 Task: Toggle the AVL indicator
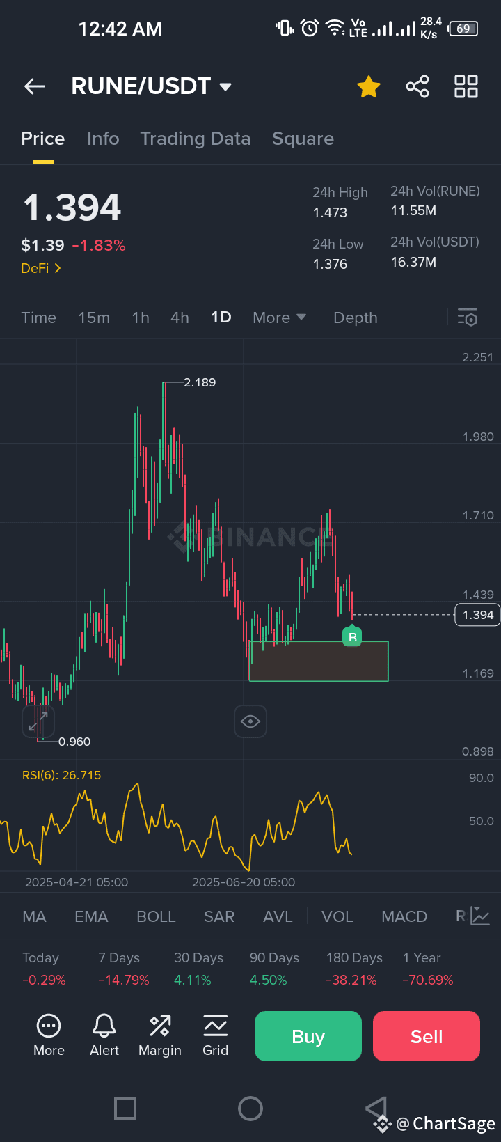click(x=278, y=916)
